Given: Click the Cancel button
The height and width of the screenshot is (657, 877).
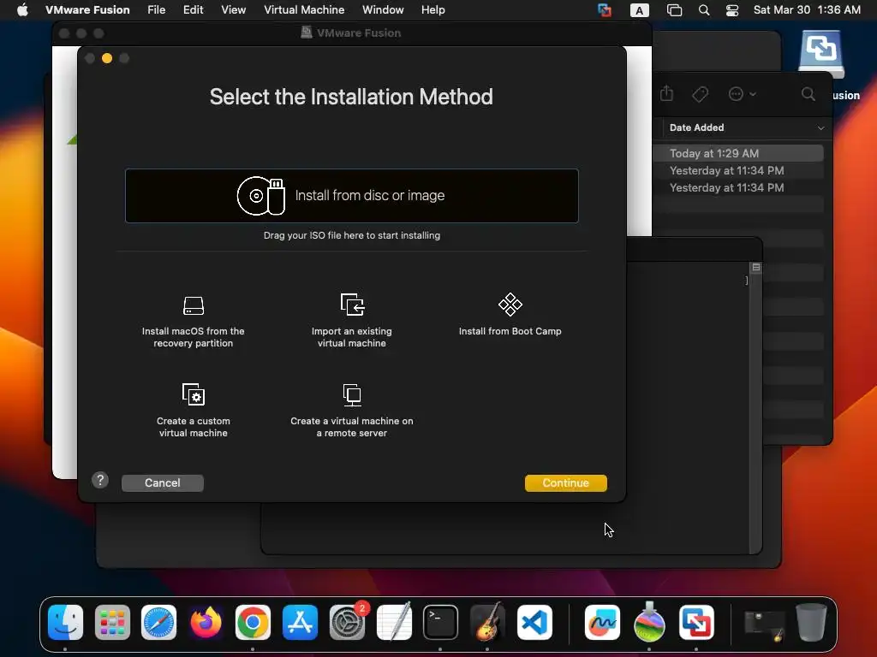Looking at the screenshot, I should 162,482.
